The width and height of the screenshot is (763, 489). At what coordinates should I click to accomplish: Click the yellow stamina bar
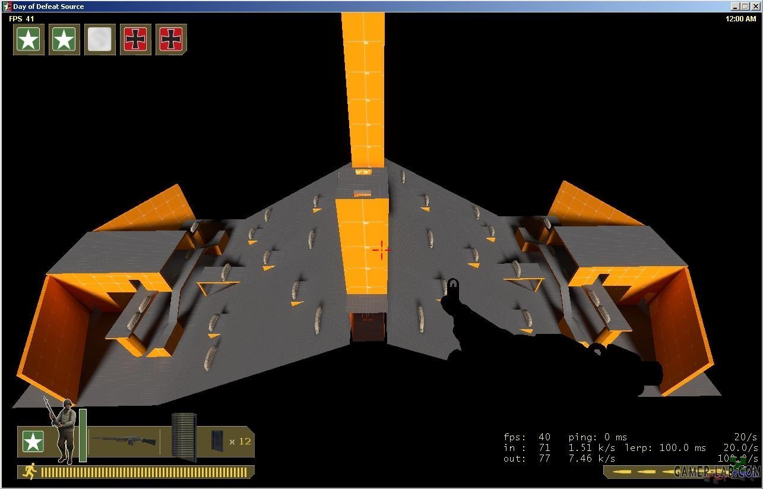click(x=144, y=472)
